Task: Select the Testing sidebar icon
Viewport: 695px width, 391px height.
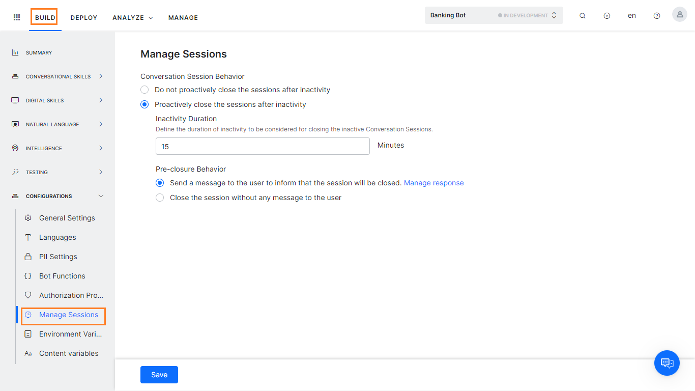Action: pyautogui.click(x=15, y=172)
